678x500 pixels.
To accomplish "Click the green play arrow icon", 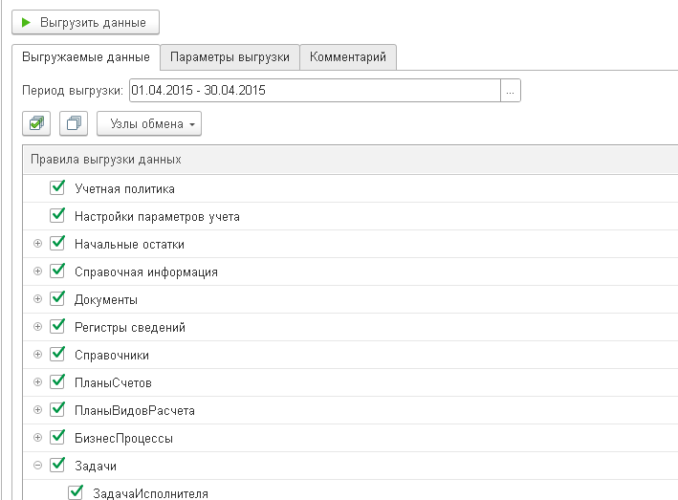I will point(26,22).
